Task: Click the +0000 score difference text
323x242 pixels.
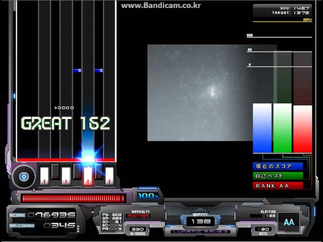Action: 64,107
